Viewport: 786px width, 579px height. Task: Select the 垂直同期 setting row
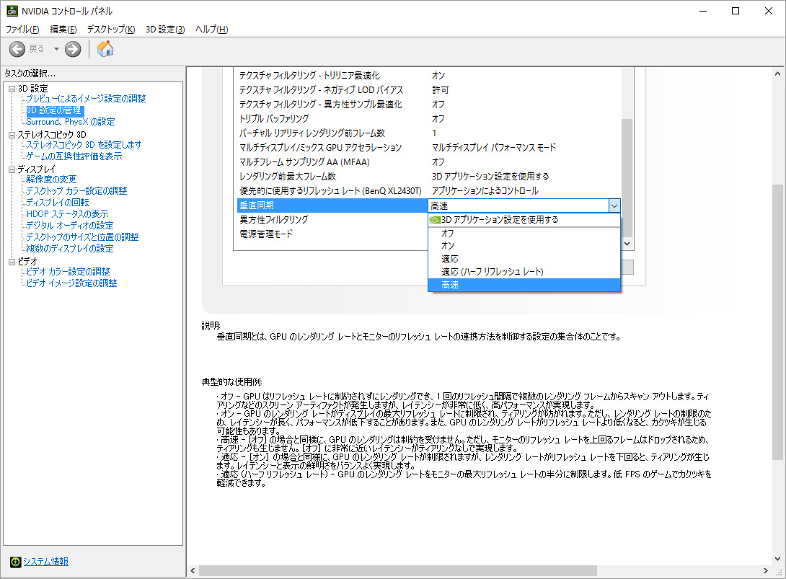tap(332, 205)
